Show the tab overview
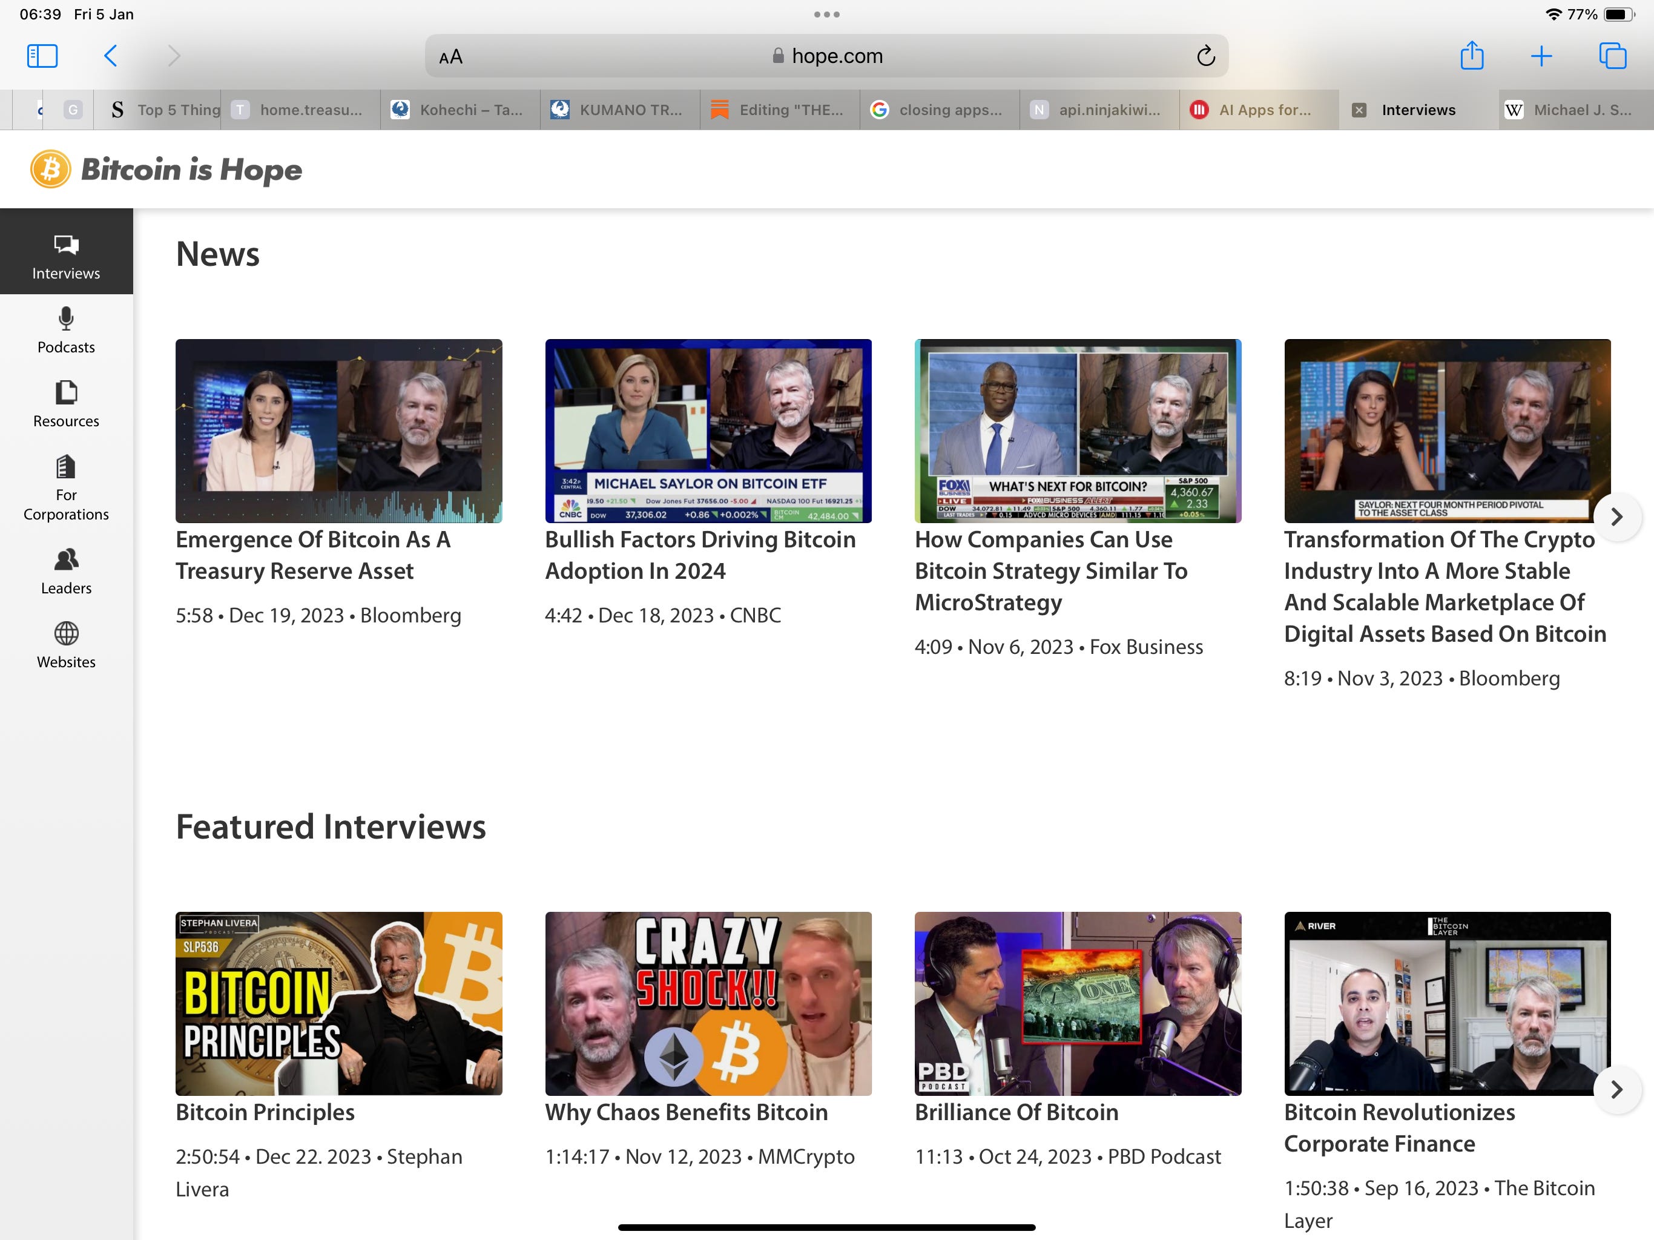Screen dimensions: 1654x1240 coord(1612,56)
